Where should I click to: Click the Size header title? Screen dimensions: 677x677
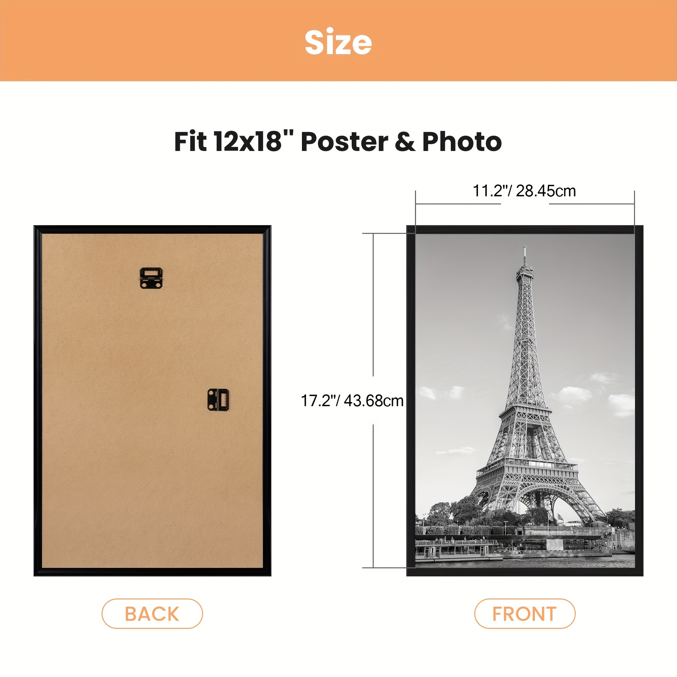pos(338,42)
